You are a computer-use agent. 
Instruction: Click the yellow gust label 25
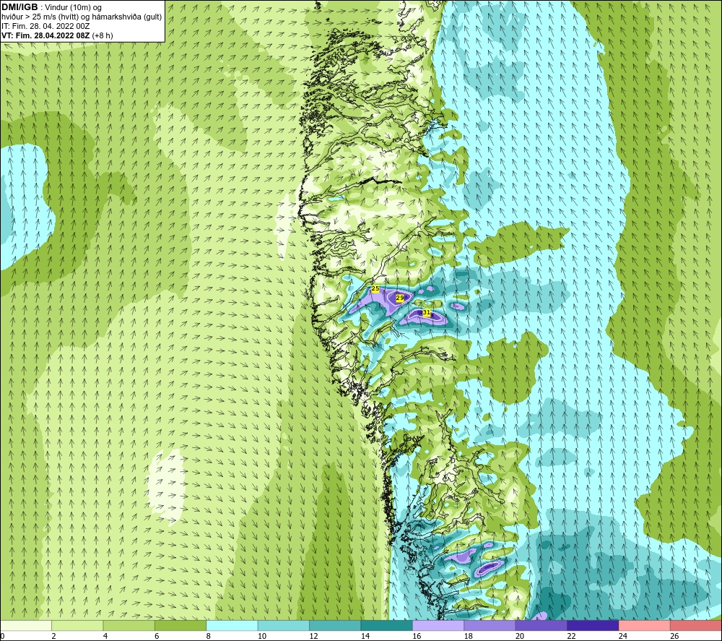(375, 288)
